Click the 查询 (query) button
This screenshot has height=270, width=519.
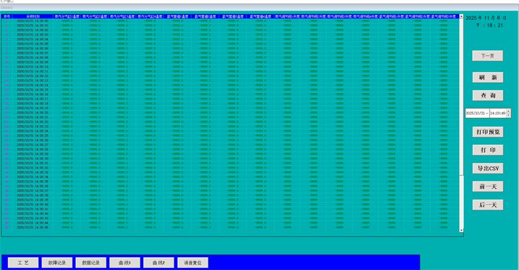pyautogui.click(x=487, y=95)
